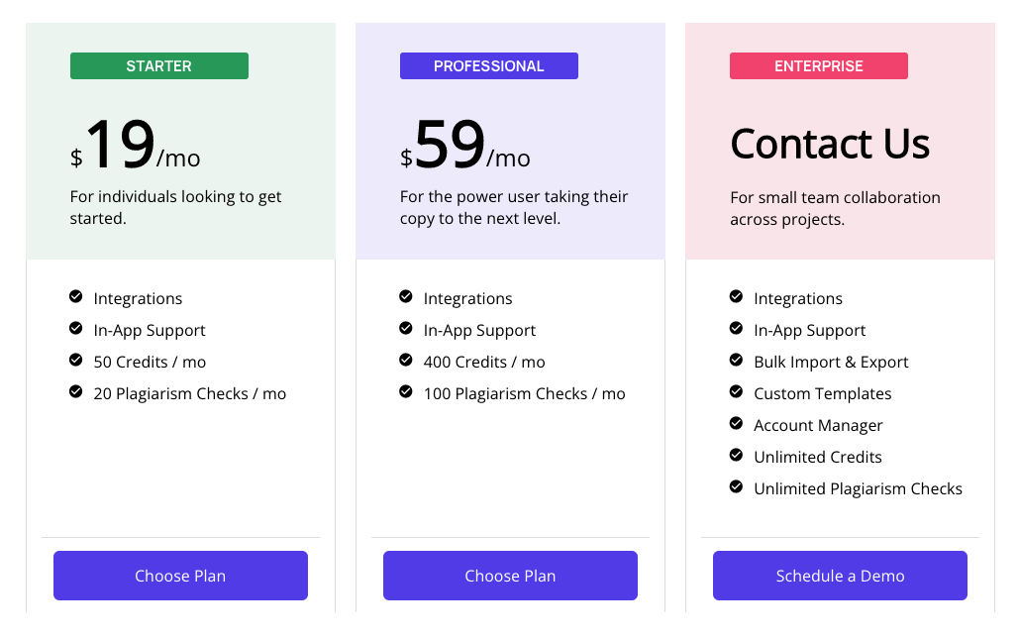Click checkmark beside 20 Plagiarism Checks
This screenshot has width=1019, height=638.
click(x=76, y=392)
